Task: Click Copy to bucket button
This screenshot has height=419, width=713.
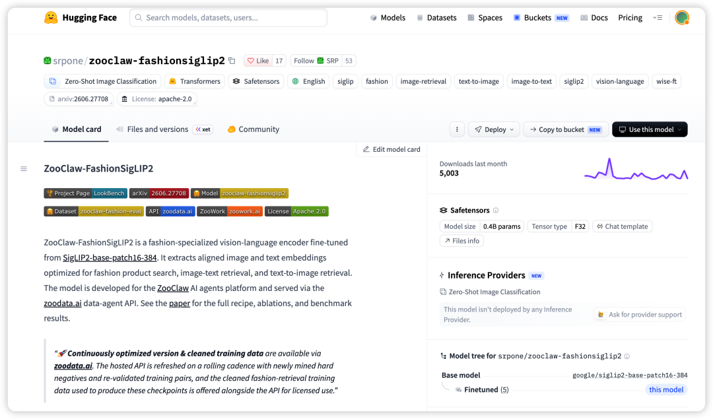Action: [566, 129]
